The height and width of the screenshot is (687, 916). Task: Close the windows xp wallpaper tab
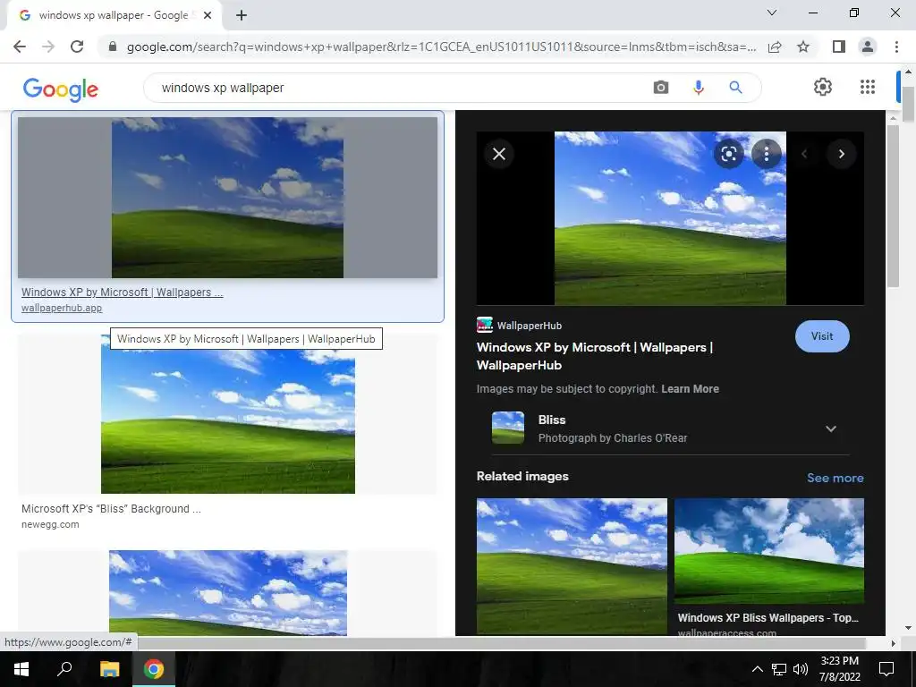208,16
